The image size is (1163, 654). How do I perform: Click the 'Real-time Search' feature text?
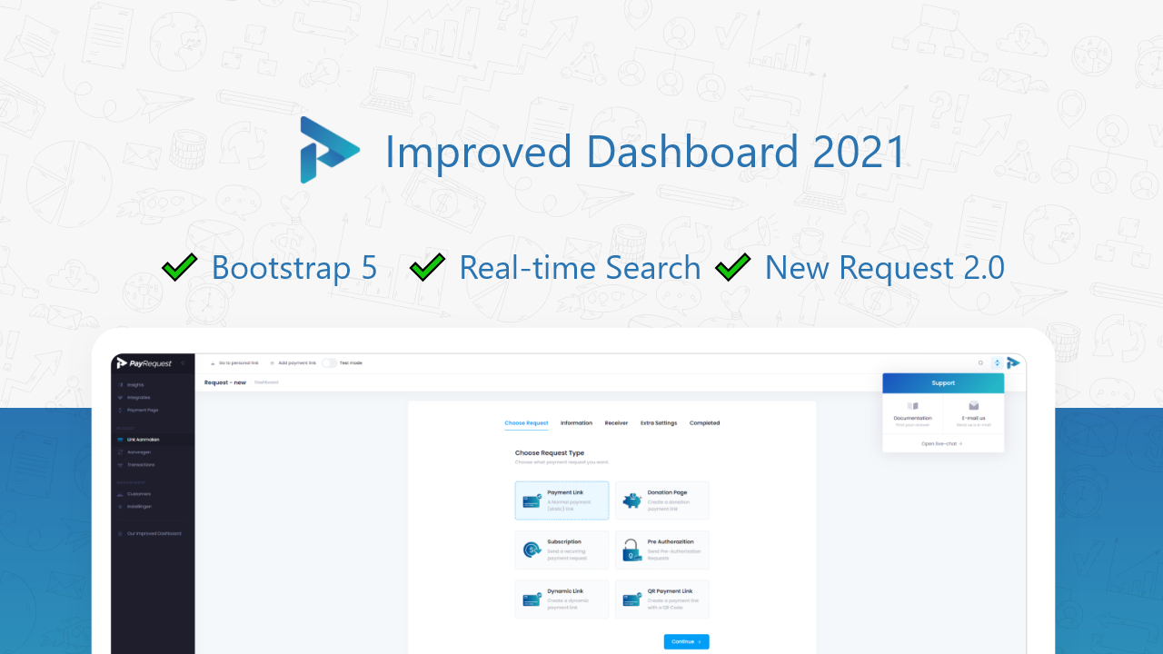point(580,268)
